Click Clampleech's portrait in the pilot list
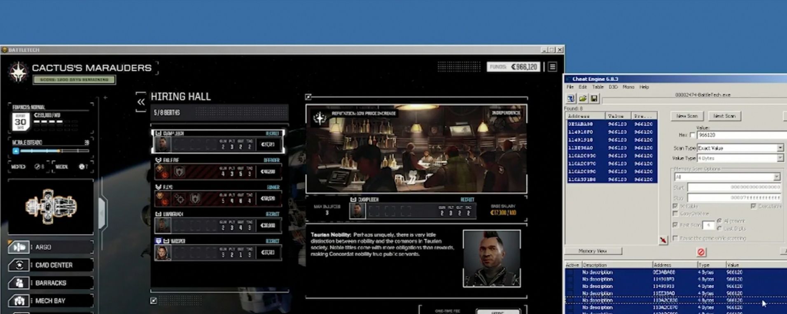The width and height of the screenshot is (787, 314). click(x=163, y=144)
